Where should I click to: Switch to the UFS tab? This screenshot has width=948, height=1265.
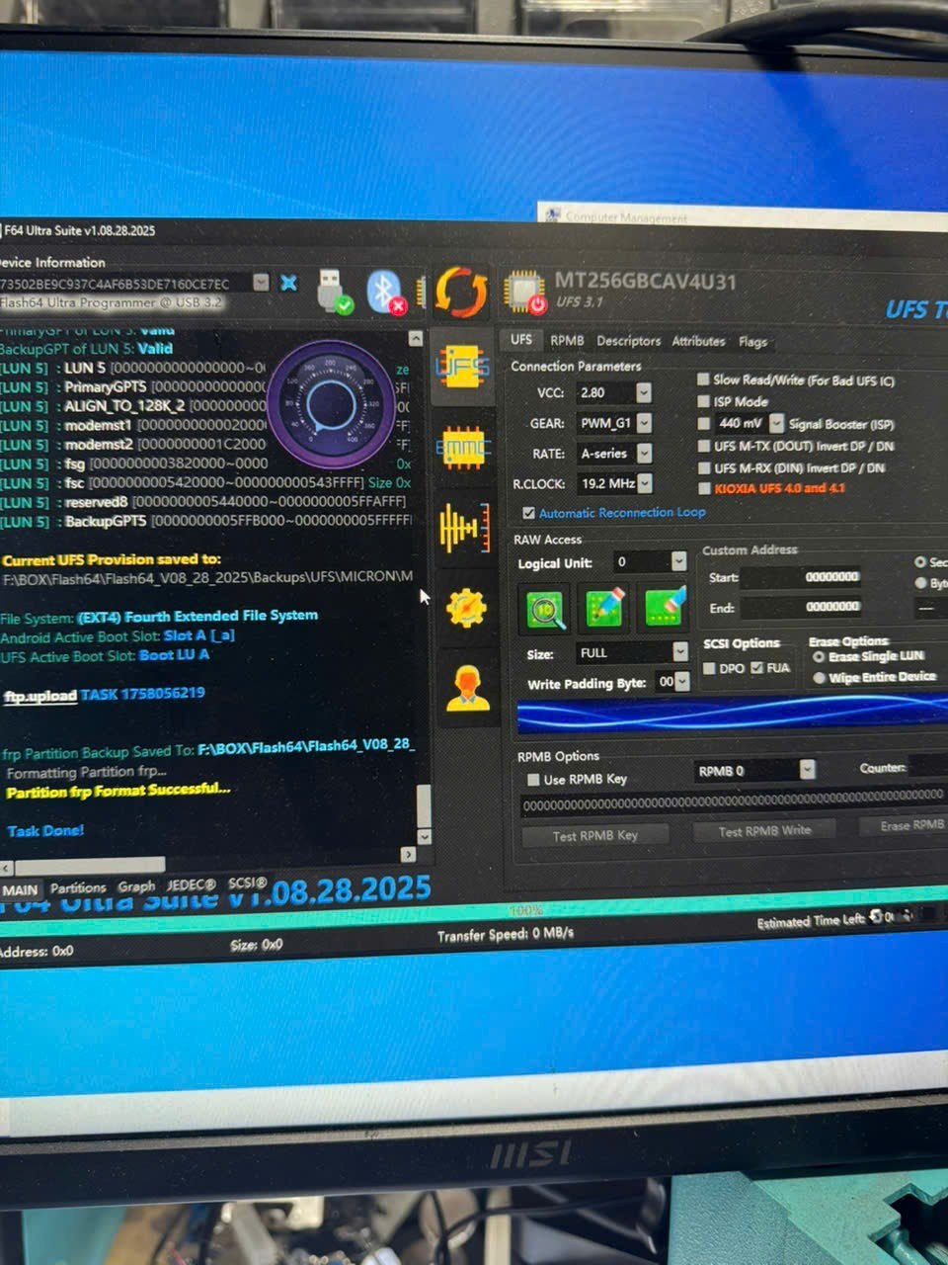pos(521,339)
